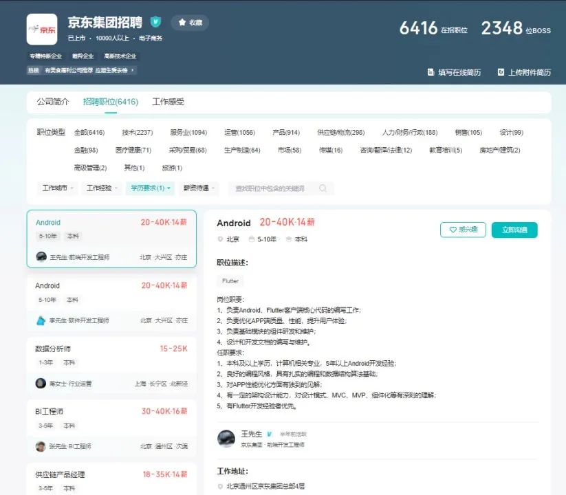Open the Android job card from 李先生
The height and width of the screenshot is (495, 566).
click(111, 302)
